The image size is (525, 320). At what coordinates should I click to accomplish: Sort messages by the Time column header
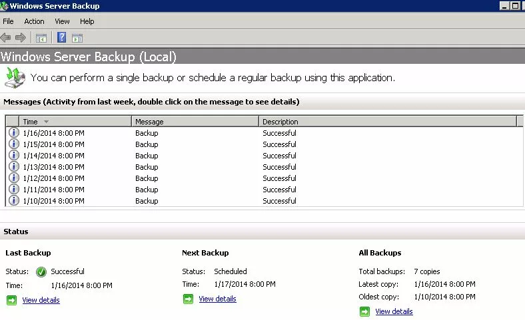coord(75,122)
